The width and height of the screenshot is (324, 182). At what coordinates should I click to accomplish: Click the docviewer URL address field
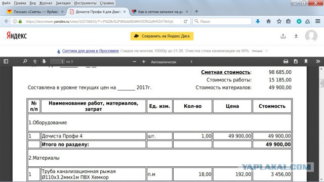(99, 21)
